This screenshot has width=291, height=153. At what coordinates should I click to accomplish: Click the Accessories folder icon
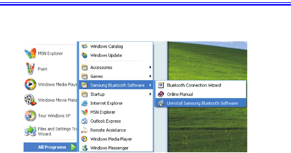[84, 67]
